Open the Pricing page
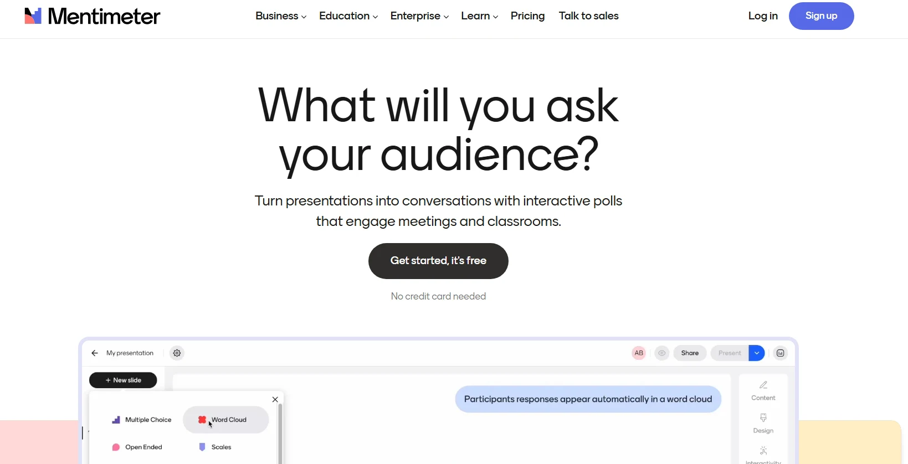 (527, 16)
